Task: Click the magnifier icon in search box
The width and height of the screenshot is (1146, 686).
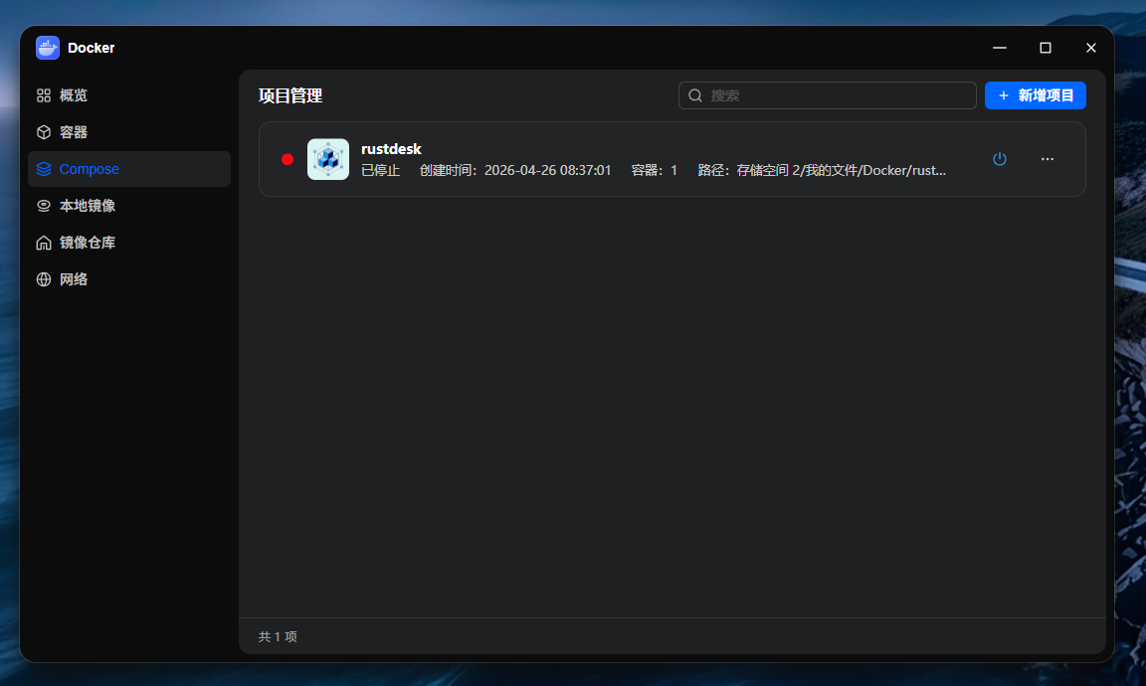Action: (x=695, y=95)
